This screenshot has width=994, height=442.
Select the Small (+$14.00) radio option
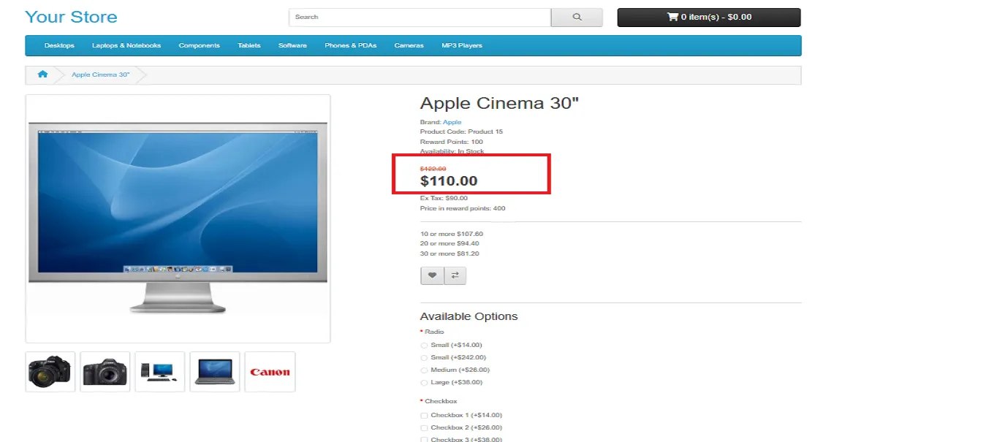click(424, 345)
